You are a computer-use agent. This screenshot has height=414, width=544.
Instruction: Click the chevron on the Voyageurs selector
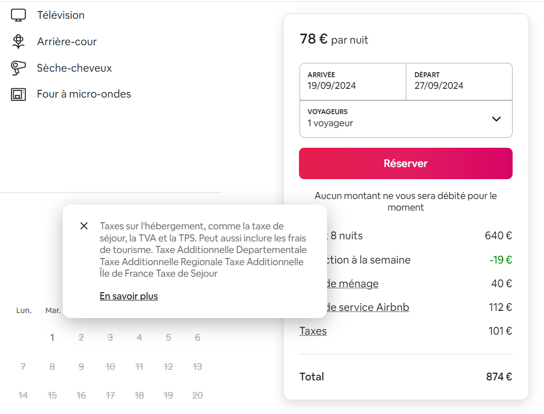(496, 119)
